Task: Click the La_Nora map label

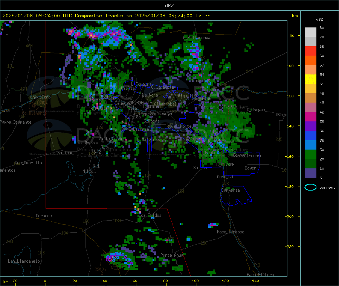Action: coord(150,95)
